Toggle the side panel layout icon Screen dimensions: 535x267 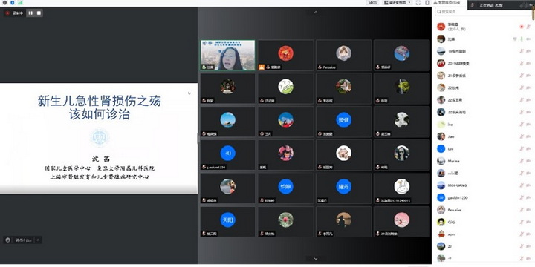coord(427,3)
